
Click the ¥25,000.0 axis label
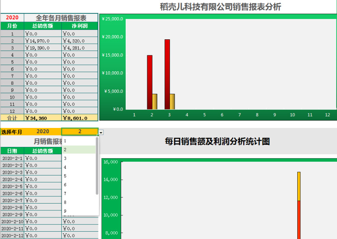click(x=112, y=19)
